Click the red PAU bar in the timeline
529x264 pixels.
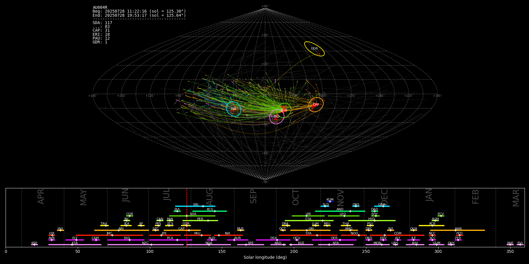[x=197, y=235]
